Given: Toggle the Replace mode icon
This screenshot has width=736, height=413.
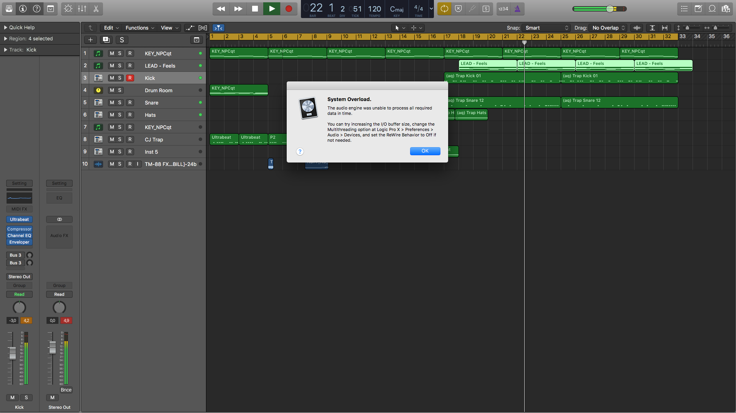Looking at the screenshot, I should click(458, 8).
